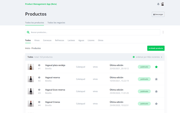The height and width of the screenshot is (113, 180).
Task: Unfavorite Vegaval plata verdejo with green star
Action: [x=156, y=67]
